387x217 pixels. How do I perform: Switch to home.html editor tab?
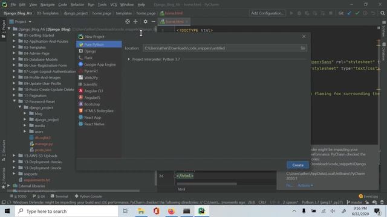click(x=175, y=22)
